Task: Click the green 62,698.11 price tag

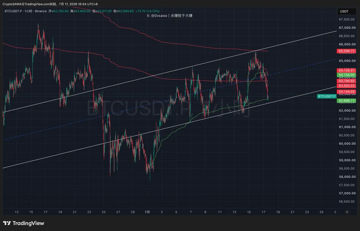Action: click(346, 101)
